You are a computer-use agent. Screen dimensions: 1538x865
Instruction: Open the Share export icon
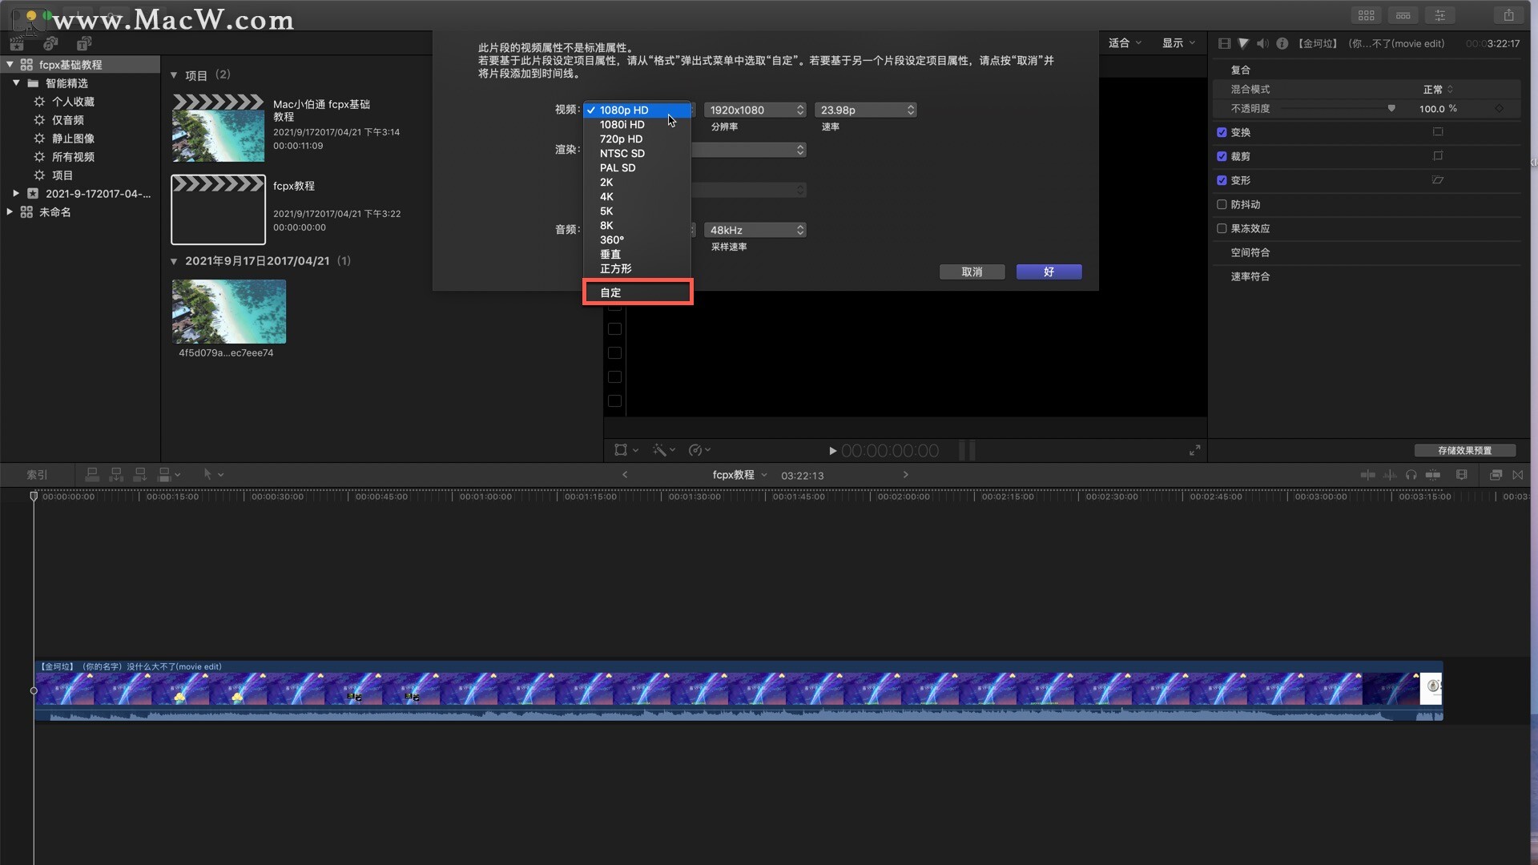[1508, 15]
